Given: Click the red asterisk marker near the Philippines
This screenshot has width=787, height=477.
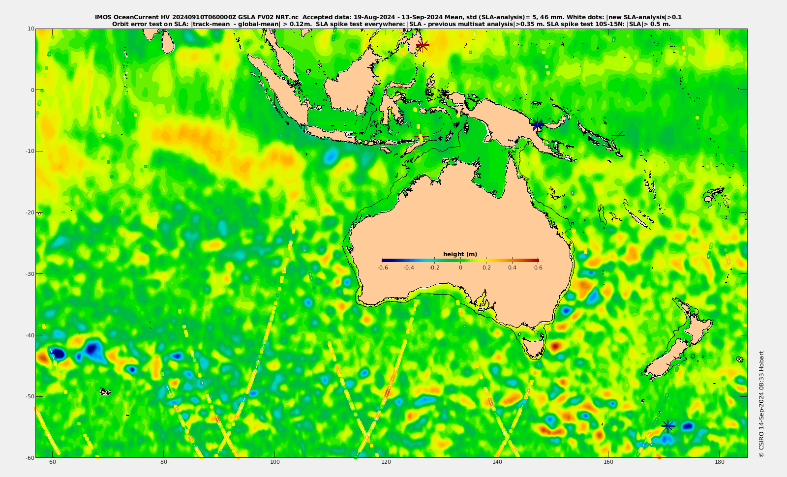Looking at the screenshot, I should [x=423, y=46].
